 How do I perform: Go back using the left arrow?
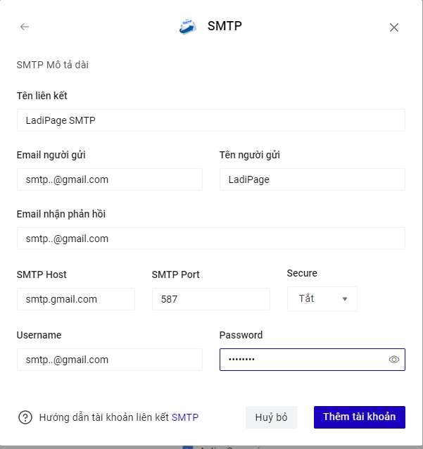click(x=25, y=27)
